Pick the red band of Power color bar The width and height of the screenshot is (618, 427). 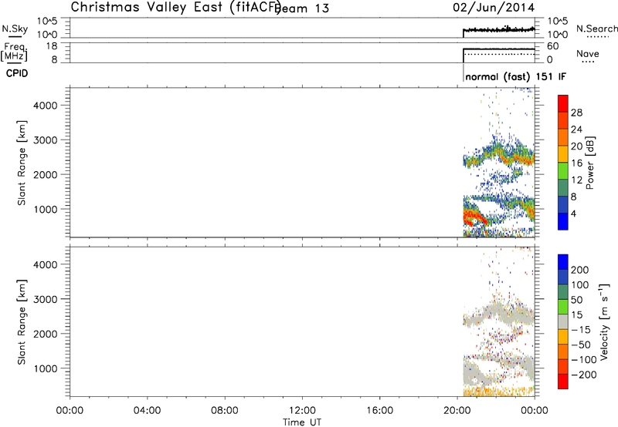[x=563, y=104]
